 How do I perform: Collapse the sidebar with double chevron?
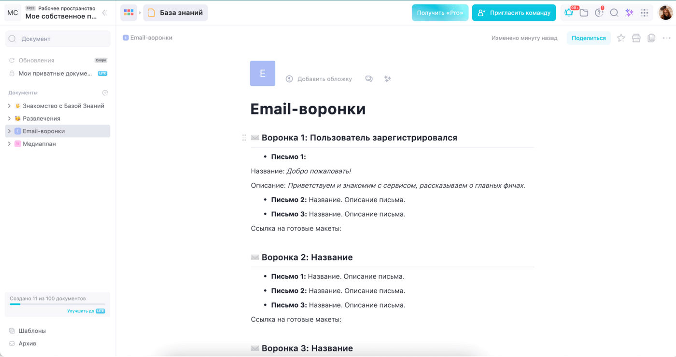click(x=104, y=13)
